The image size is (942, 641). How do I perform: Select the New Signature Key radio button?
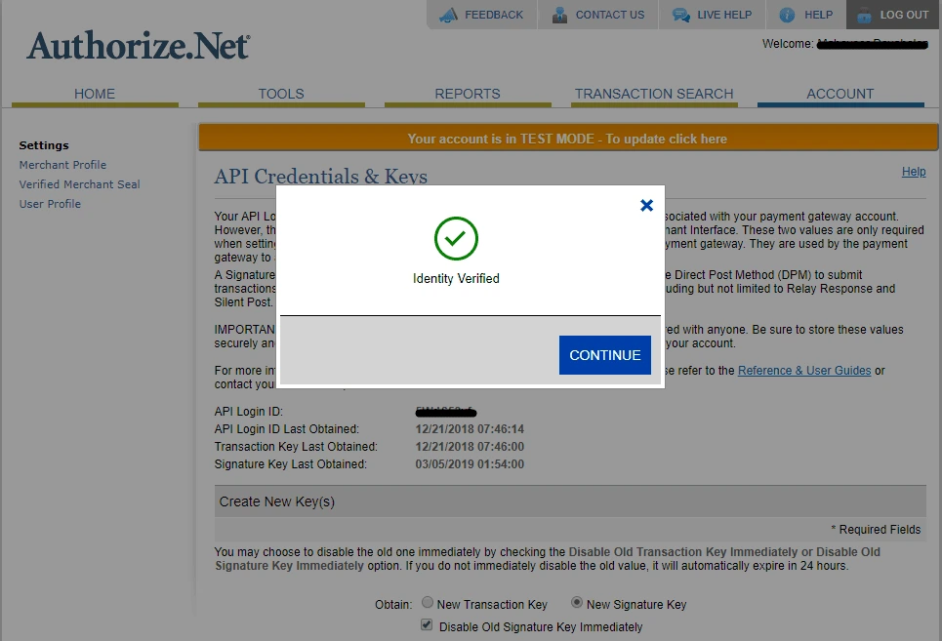[x=577, y=602]
